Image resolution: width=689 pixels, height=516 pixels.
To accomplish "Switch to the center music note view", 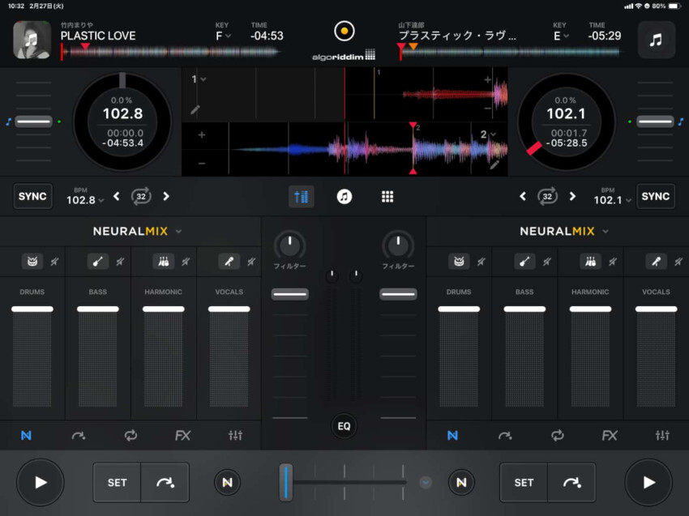I will point(344,196).
